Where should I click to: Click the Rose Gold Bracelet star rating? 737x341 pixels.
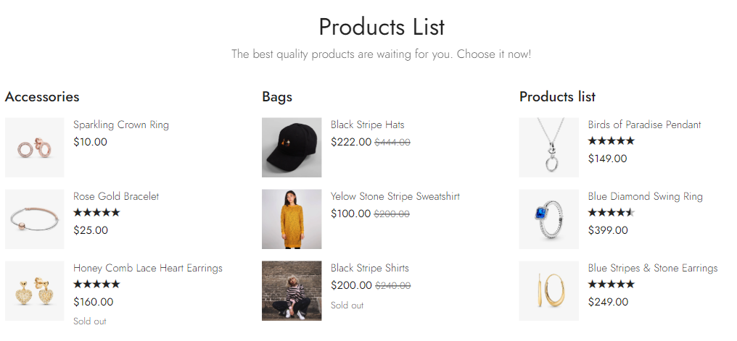click(x=96, y=213)
